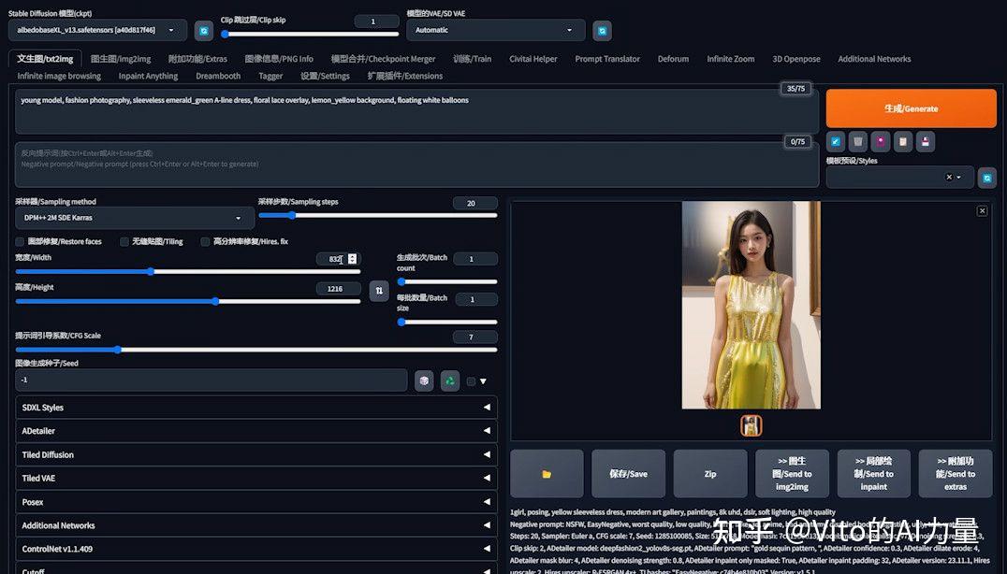This screenshot has height=574, width=1007.
Task: Switch to the img2img tab
Action: point(121,59)
